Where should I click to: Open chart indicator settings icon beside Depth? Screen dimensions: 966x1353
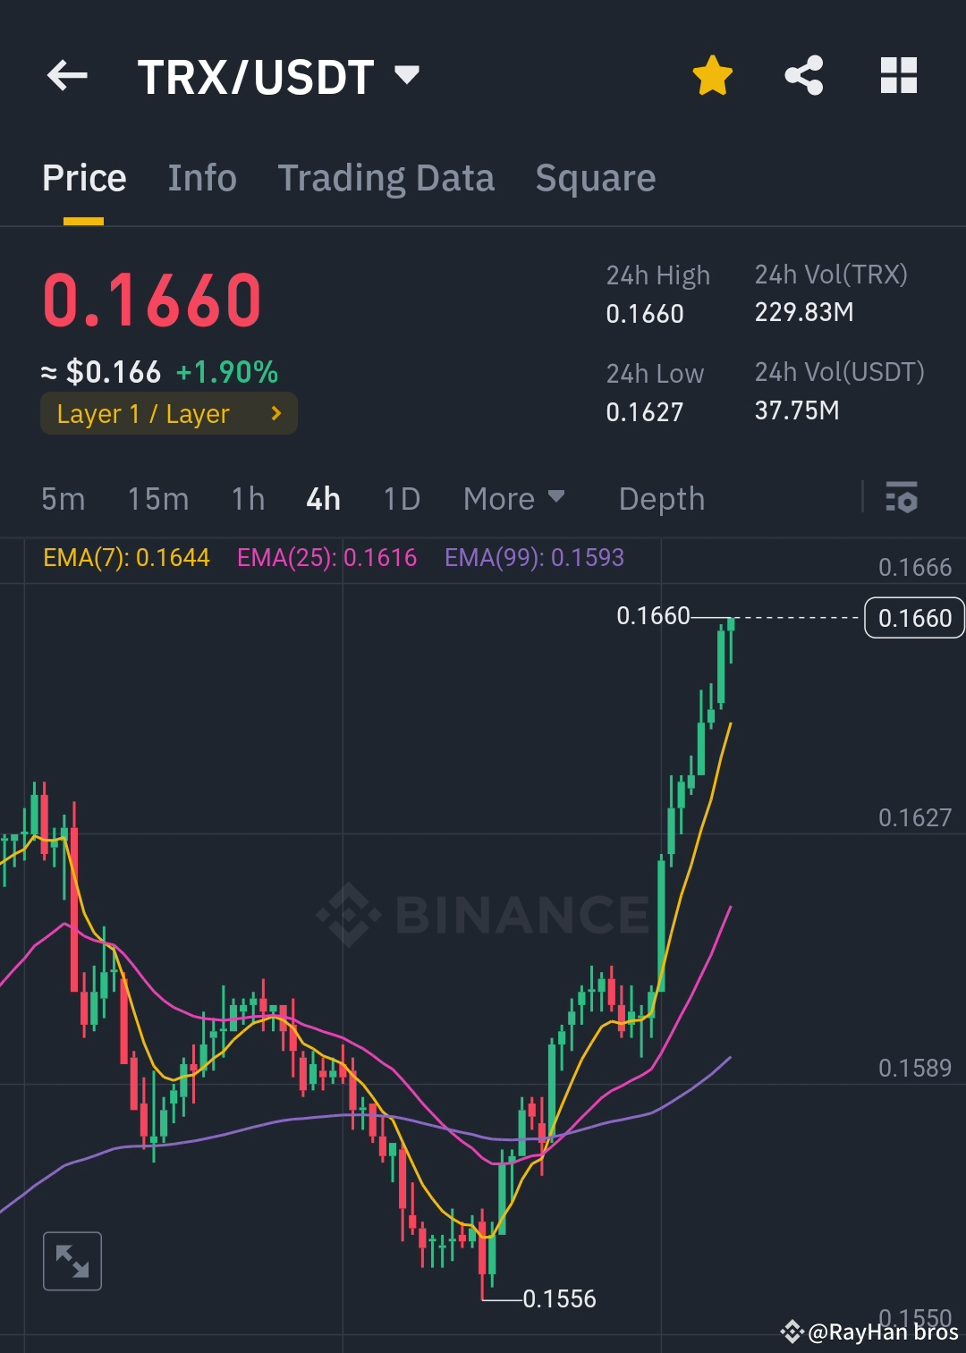[x=902, y=499]
